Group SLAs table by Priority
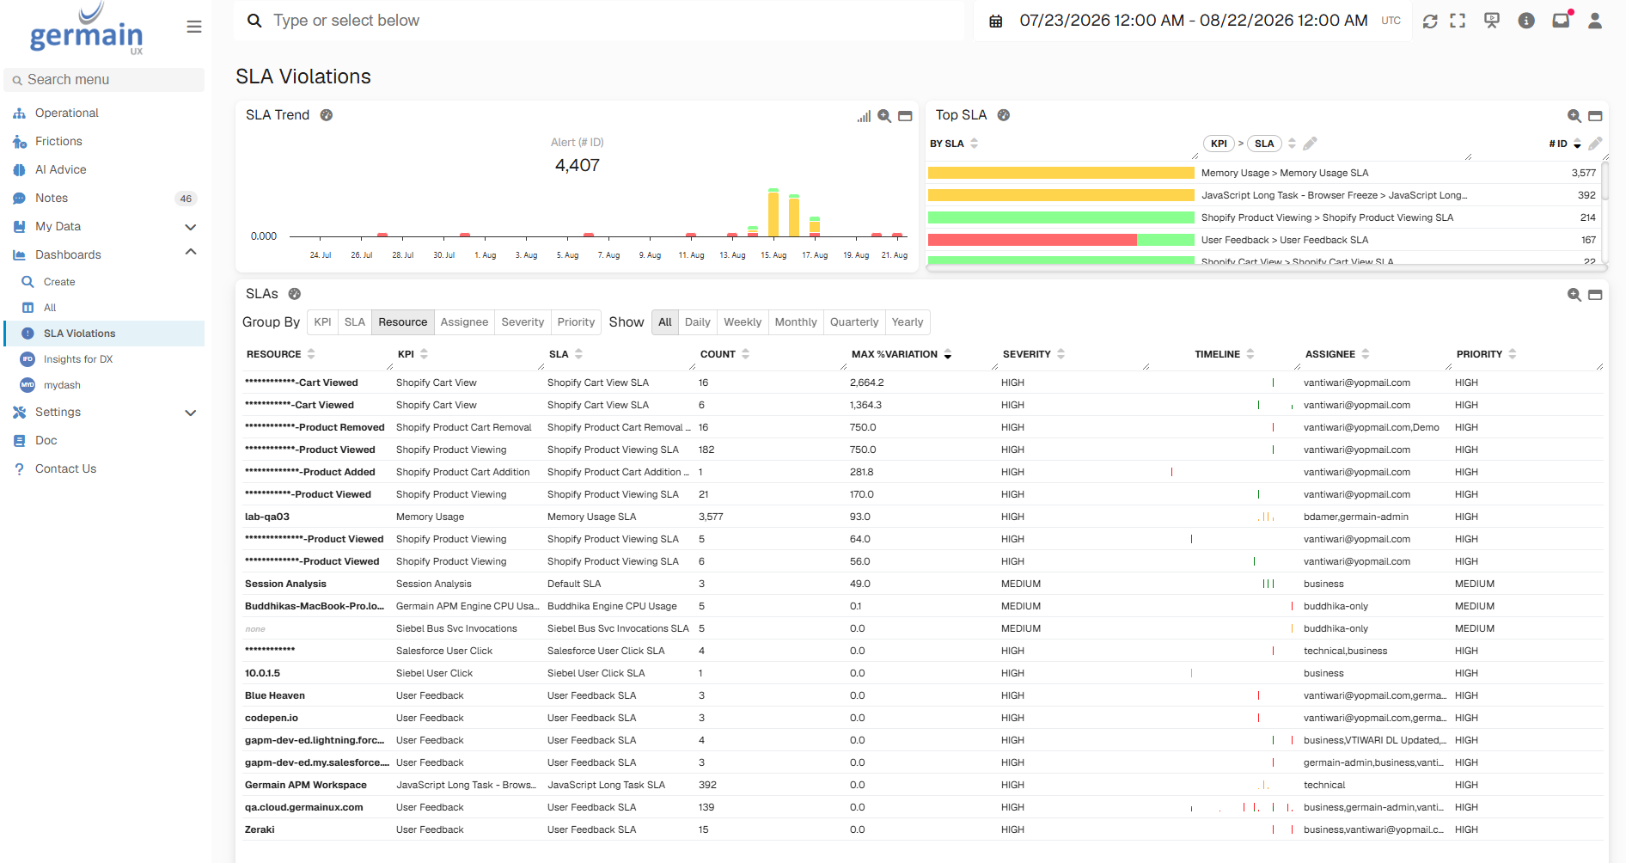The width and height of the screenshot is (1626, 863). pyautogui.click(x=576, y=322)
